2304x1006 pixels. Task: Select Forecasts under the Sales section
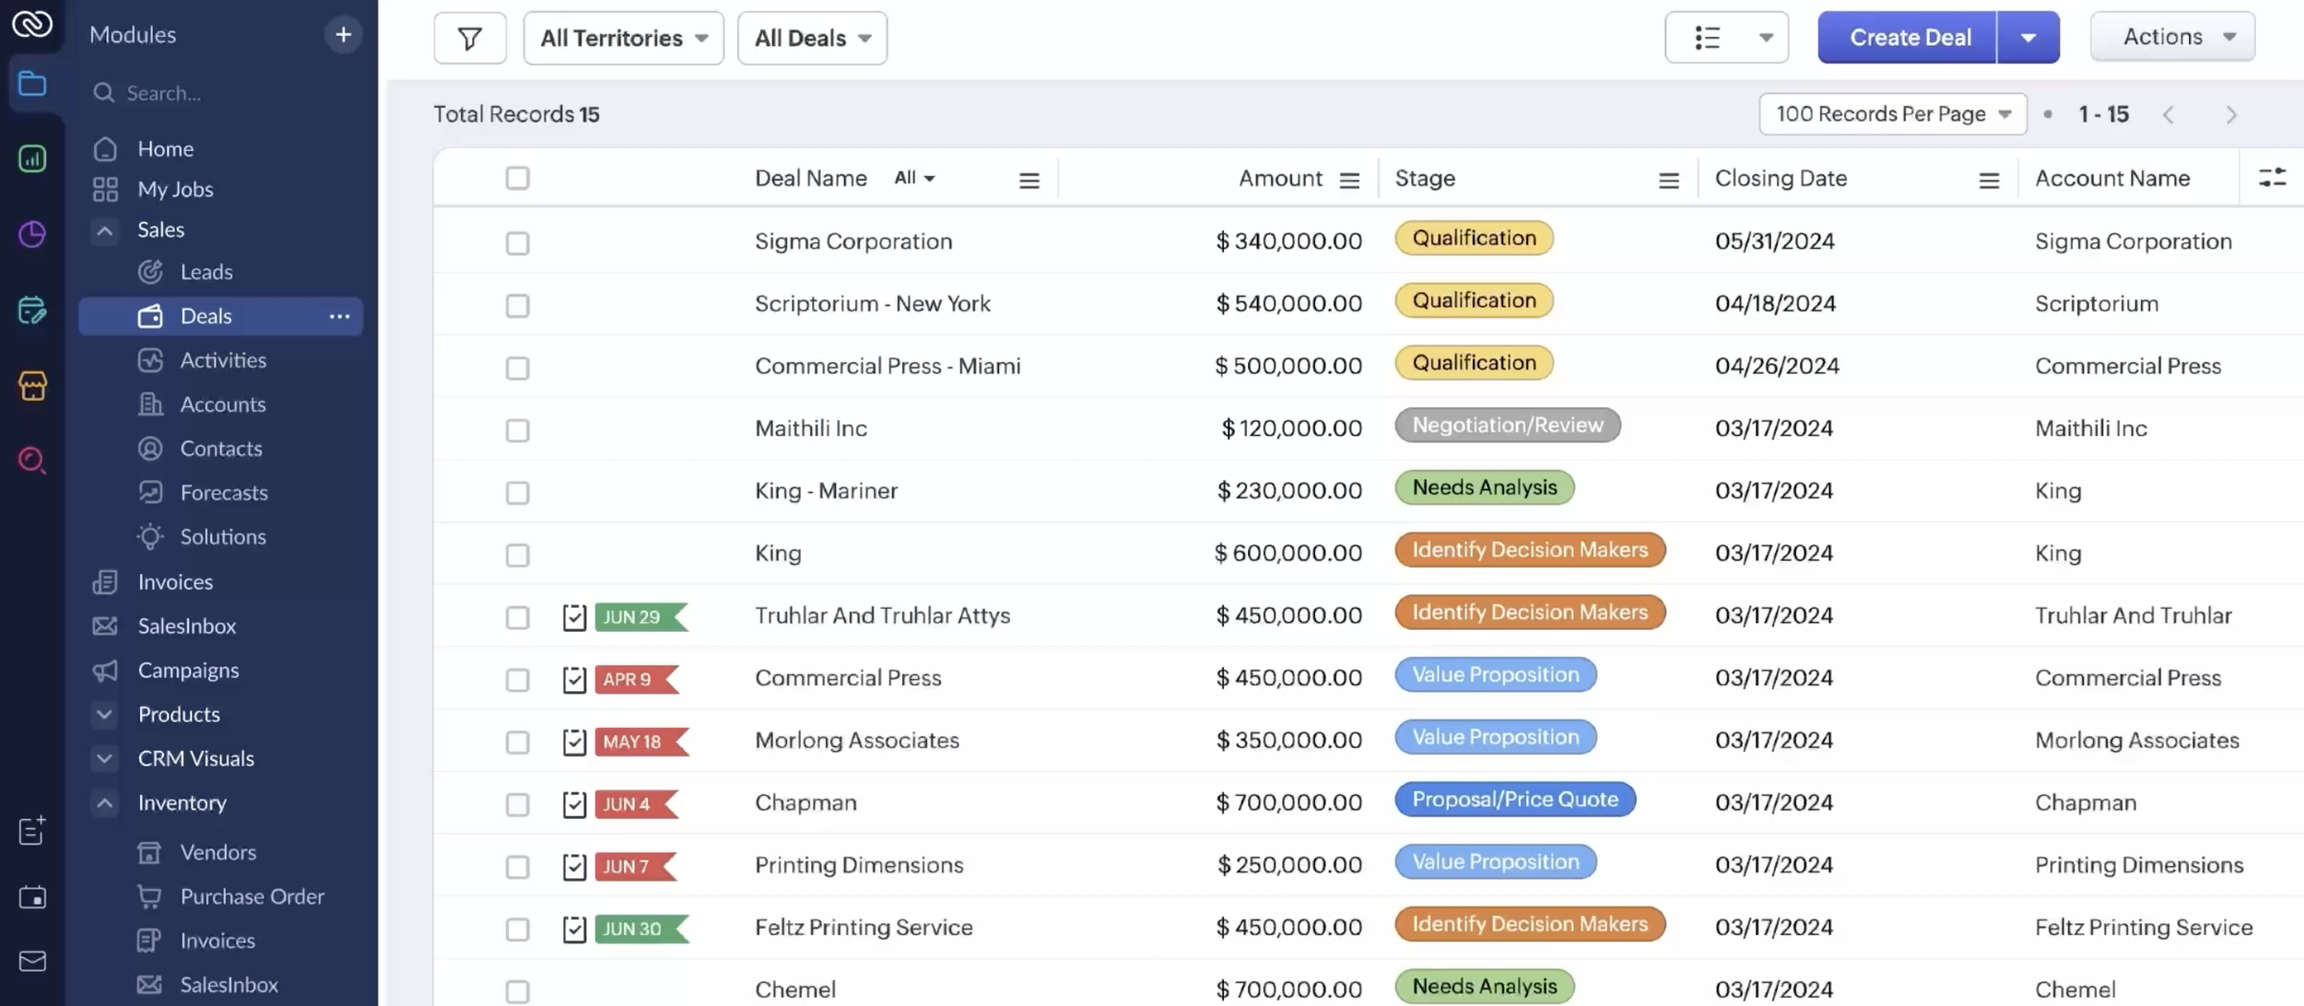click(225, 492)
